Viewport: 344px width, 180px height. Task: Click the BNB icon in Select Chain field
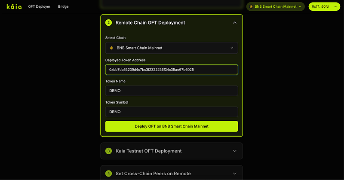tap(111, 48)
